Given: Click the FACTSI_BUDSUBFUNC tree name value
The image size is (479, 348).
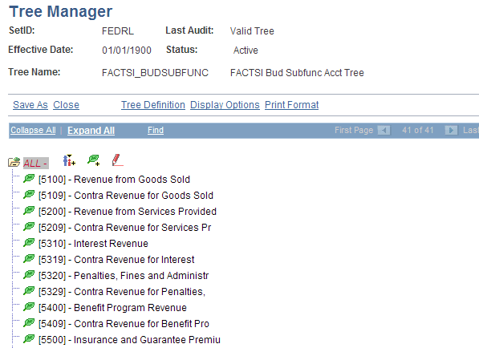Looking at the screenshot, I should 155,73.
